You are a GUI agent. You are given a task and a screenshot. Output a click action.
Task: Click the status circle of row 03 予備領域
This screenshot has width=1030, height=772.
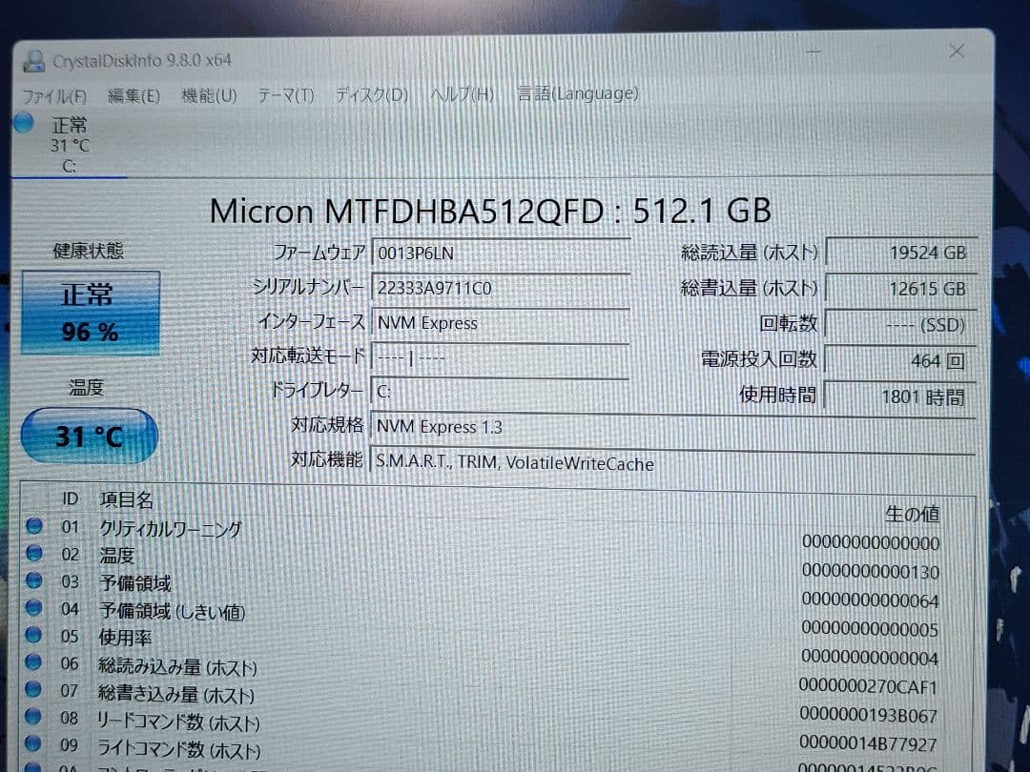point(33,580)
